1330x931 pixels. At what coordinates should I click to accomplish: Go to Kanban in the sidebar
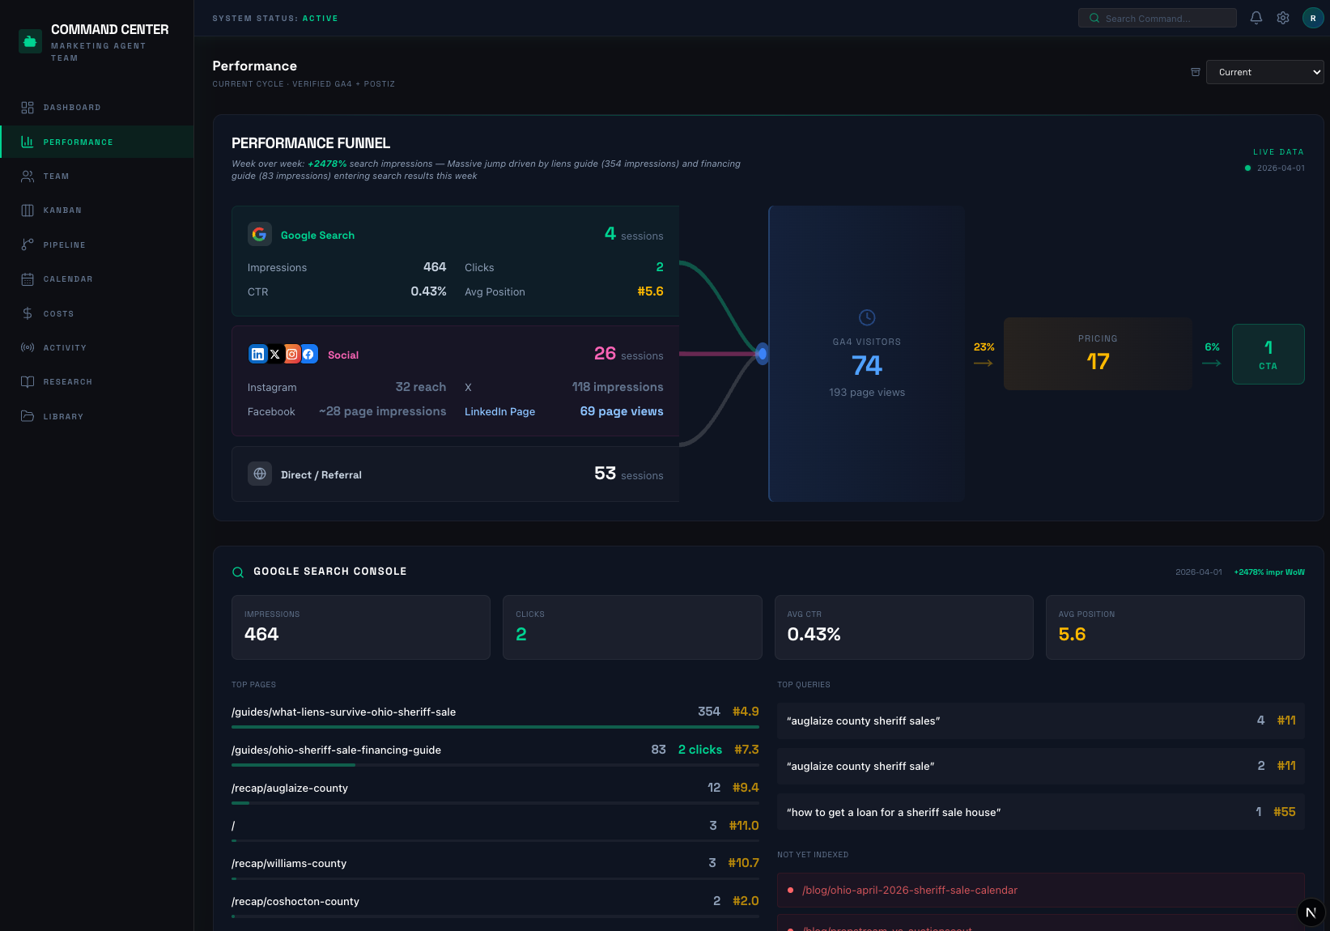(x=62, y=210)
